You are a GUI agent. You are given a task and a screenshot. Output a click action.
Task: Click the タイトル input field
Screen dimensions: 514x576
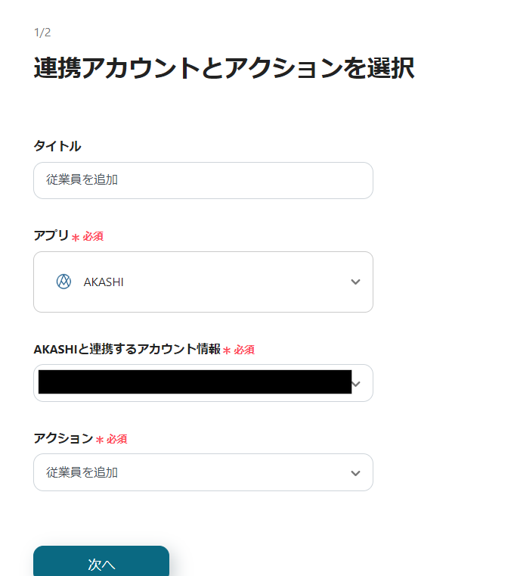pyautogui.click(x=203, y=180)
